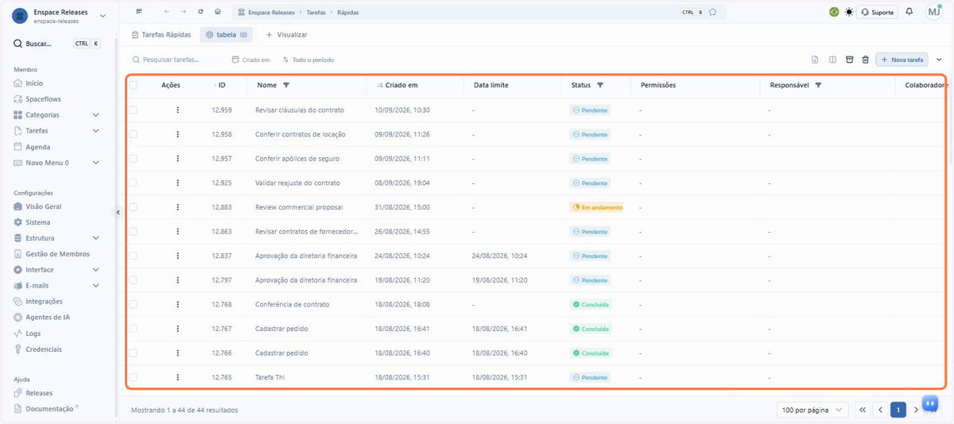Open actions menu for task 12.768
The width and height of the screenshot is (954, 424).
(x=177, y=304)
